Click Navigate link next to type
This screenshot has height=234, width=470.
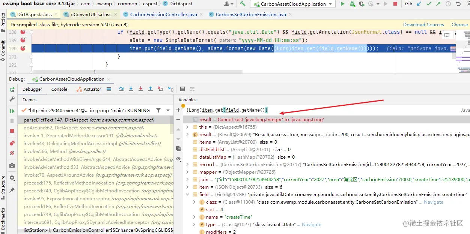tap(312, 225)
